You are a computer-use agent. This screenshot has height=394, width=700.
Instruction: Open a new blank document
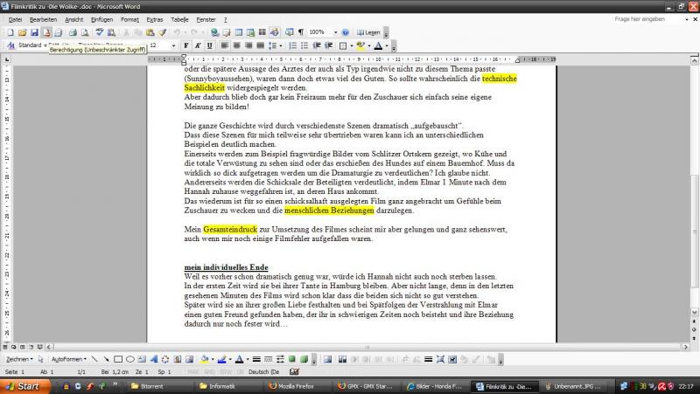point(11,32)
